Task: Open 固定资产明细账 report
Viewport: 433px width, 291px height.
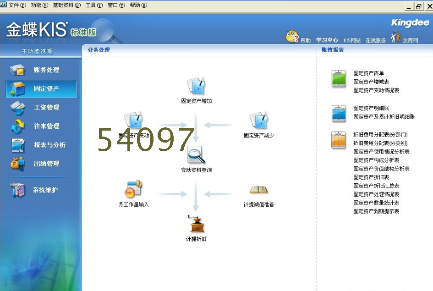Action: (371, 108)
